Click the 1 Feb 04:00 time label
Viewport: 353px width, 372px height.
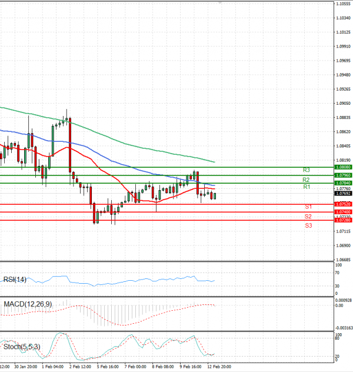(52, 367)
